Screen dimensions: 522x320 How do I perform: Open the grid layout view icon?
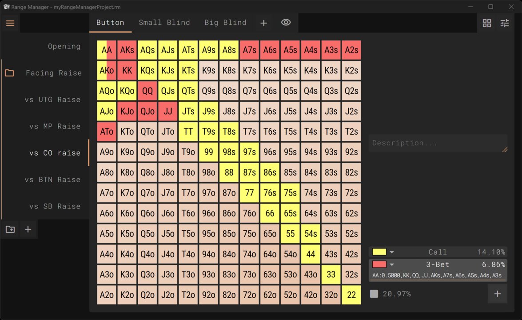tap(487, 23)
